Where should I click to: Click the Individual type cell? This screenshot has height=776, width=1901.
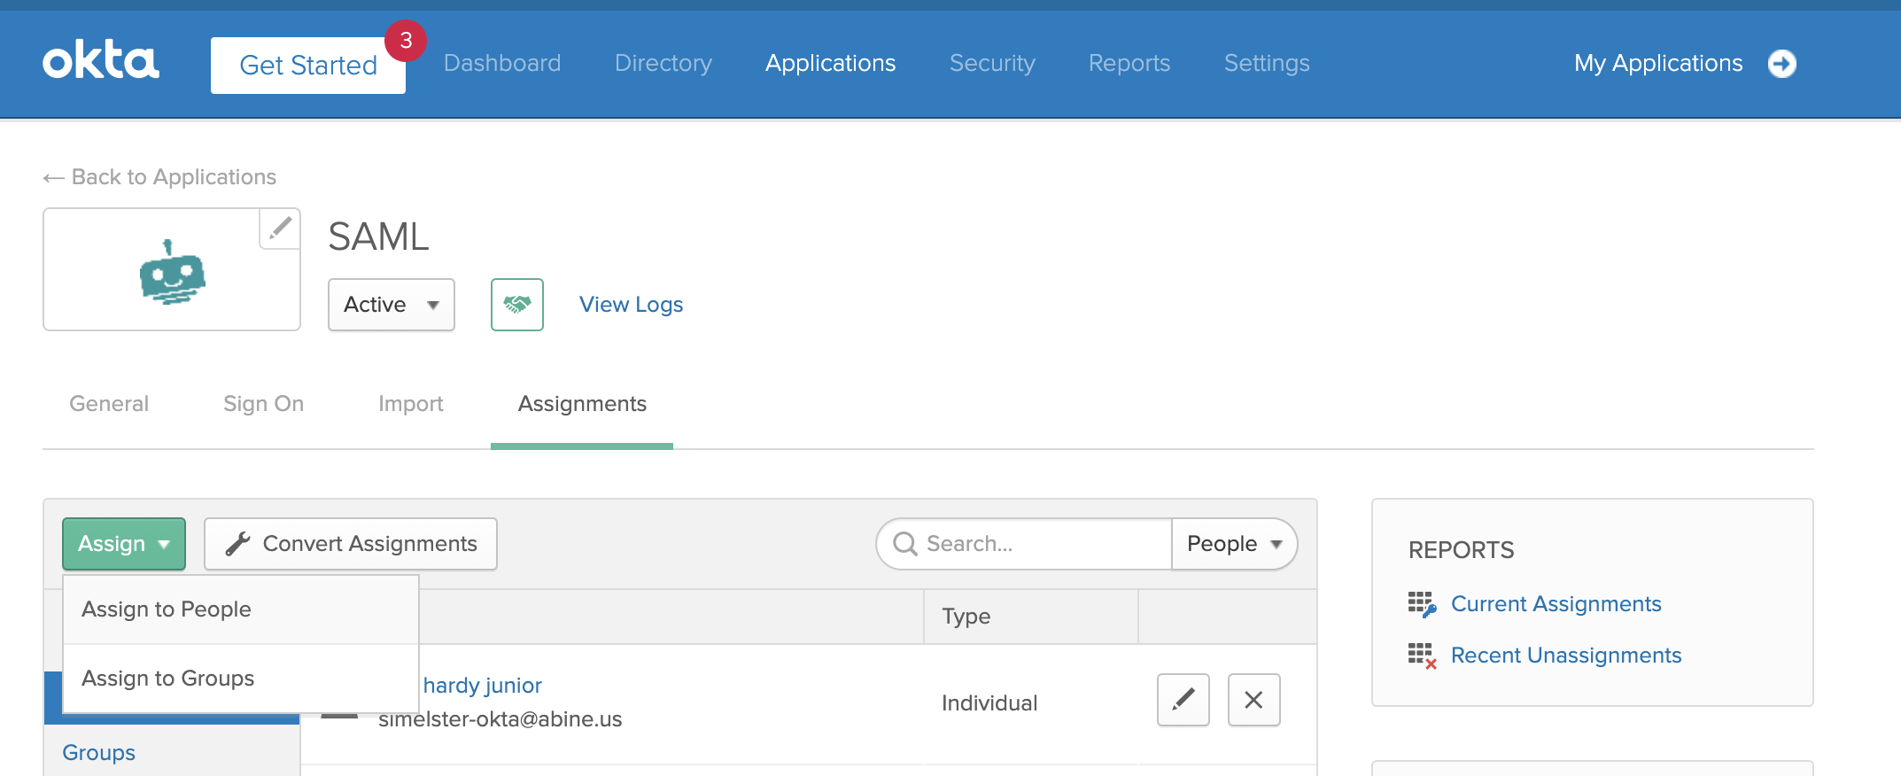tap(989, 703)
